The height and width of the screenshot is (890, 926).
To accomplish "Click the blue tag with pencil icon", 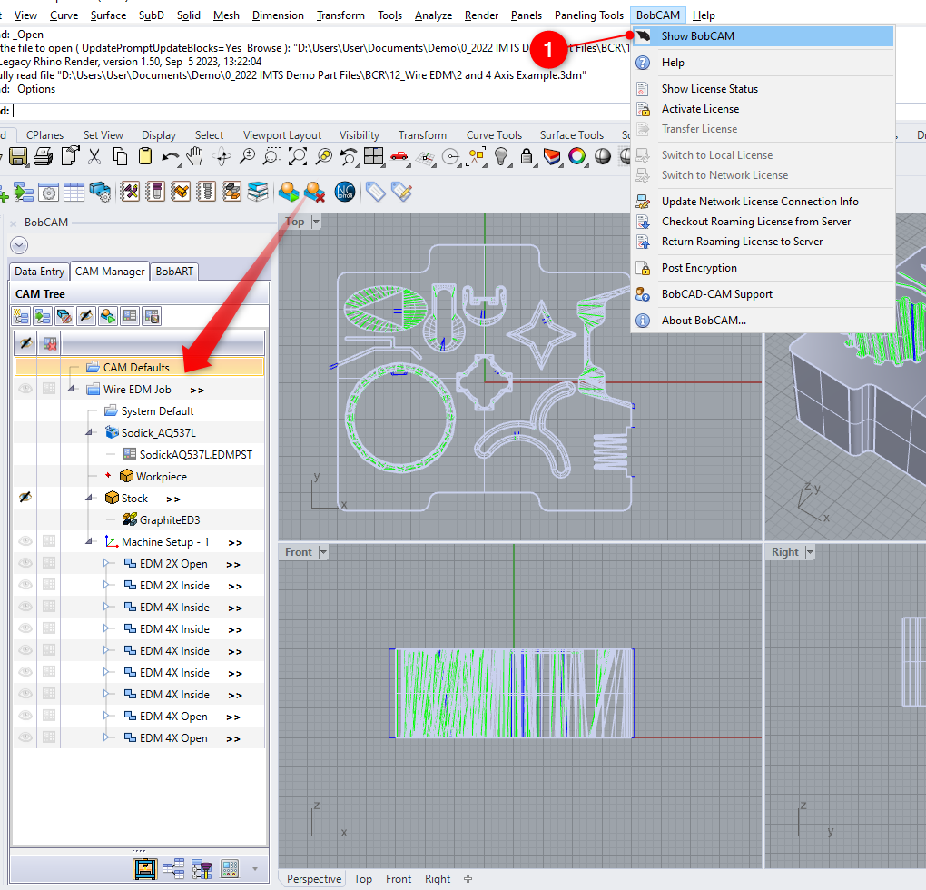I will (401, 192).
